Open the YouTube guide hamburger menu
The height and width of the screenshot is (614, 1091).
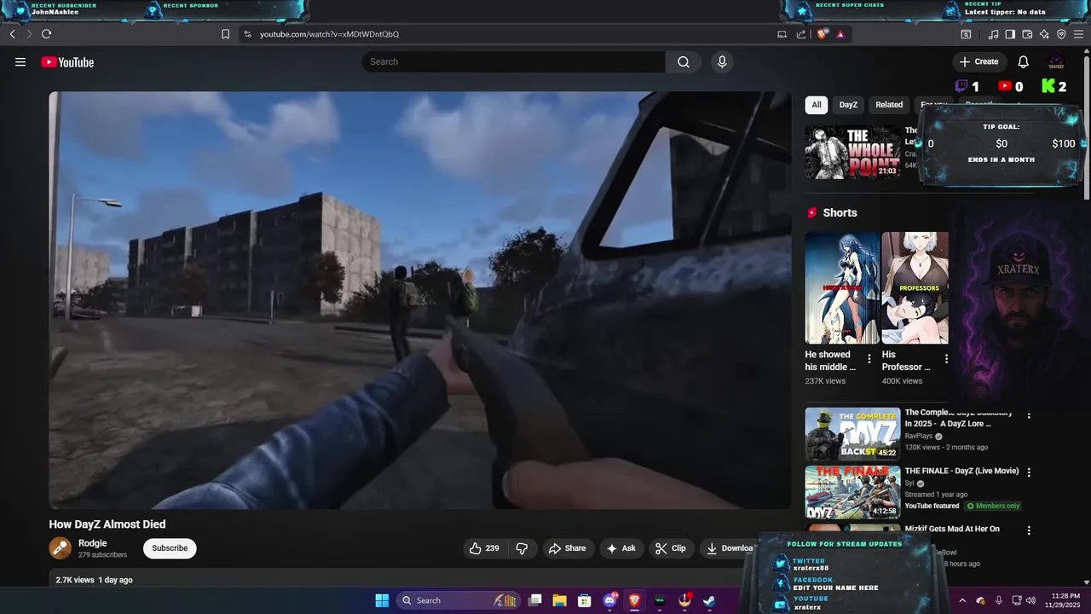(20, 62)
